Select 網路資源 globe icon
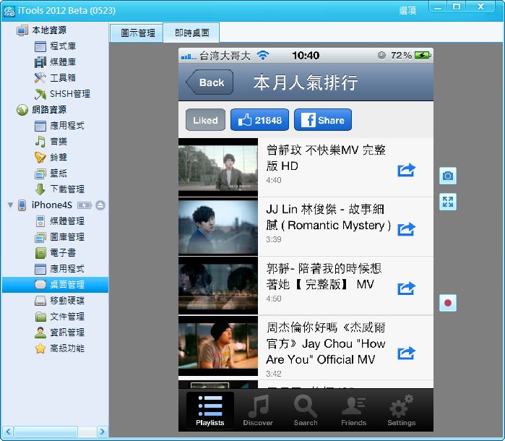The width and height of the screenshot is (505, 441). click(22, 110)
